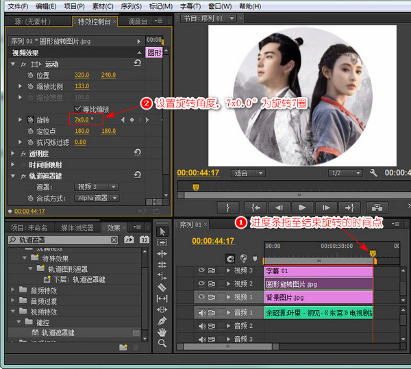Toggle Snap icon in timeline header
The width and height of the screenshot is (411, 369).
pyautogui.click(x=230, y=259)
